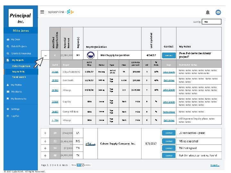Click the 'TN looks good' note

[188, 148]
